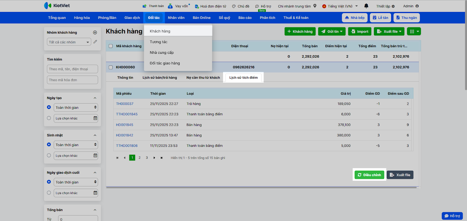The height and width of the screenshot is (221, 467).
Task: Go to the last page of point history
Action: point(162,158)
